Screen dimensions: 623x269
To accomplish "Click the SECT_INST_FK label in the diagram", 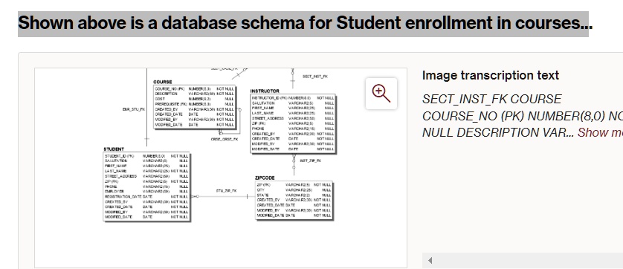I will tap(315, 77).
